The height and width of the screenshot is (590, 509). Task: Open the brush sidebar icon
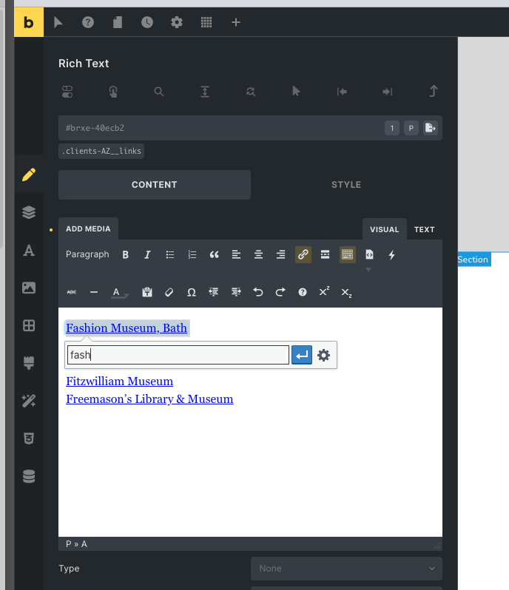coord(29,363)
